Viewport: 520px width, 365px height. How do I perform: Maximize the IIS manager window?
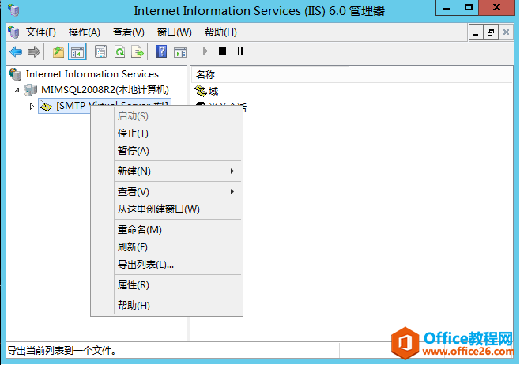click(x=469, y=8)
